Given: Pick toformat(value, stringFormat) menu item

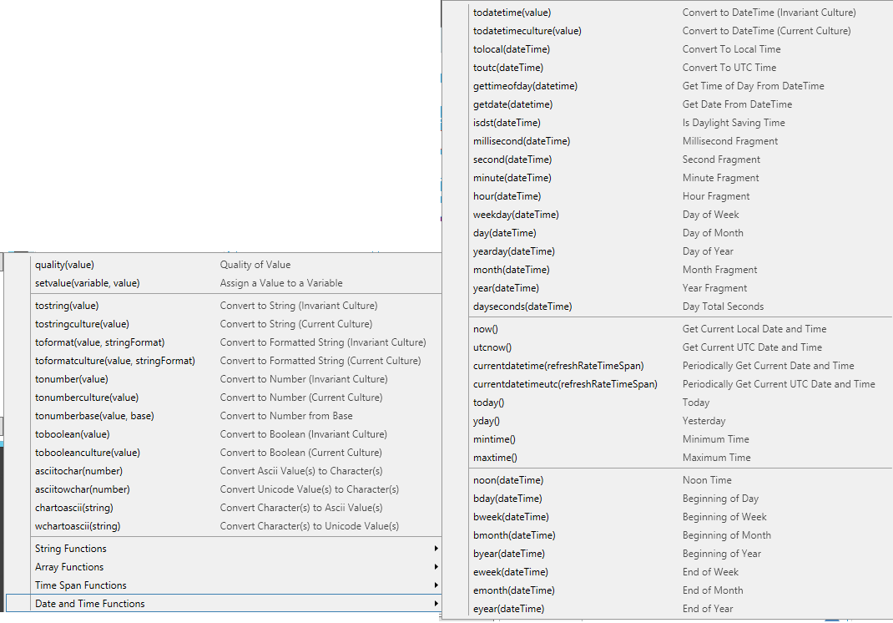Looking at the screenshot, I should pos(100,342).
